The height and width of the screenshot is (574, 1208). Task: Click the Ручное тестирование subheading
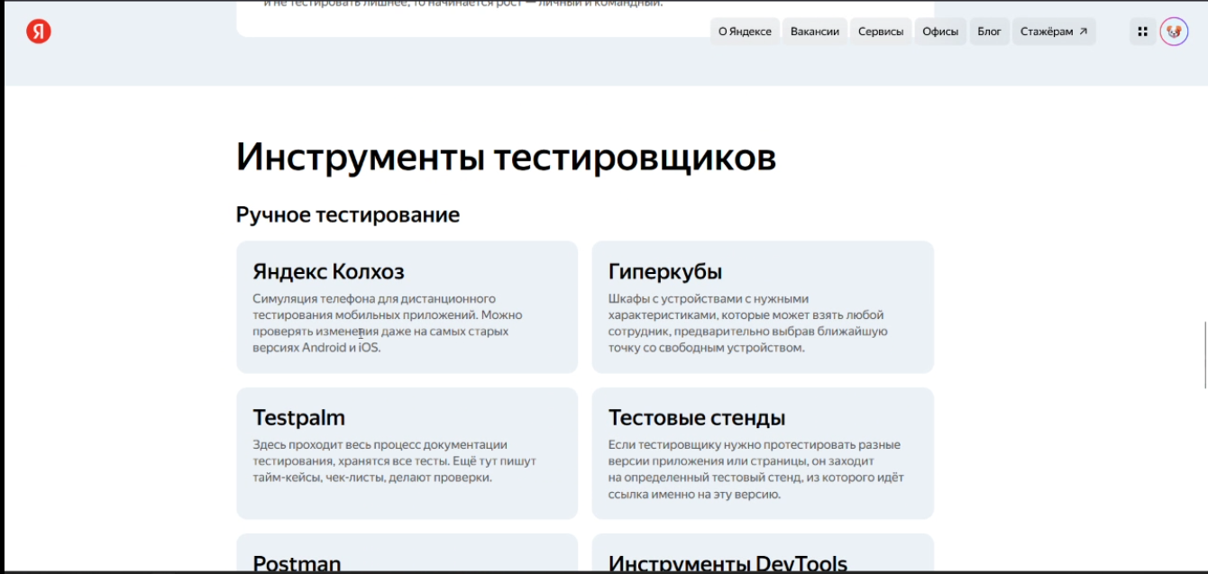pyautogui.click(x=347, y=214)
